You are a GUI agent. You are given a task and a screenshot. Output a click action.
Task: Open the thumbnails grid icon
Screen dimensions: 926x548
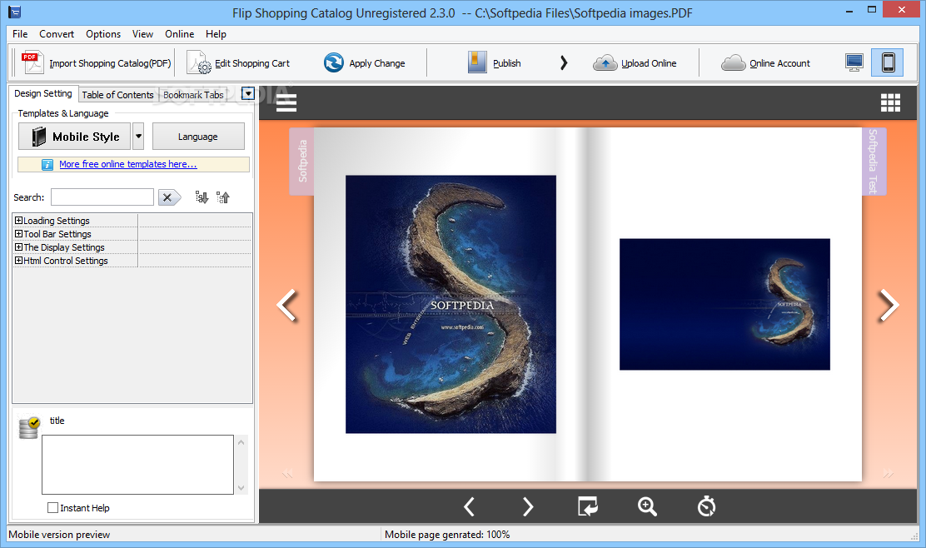[x=890, y=102]
